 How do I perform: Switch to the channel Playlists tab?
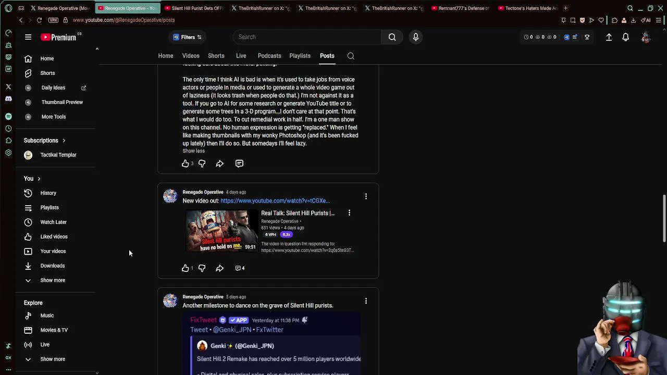coord(300,56)
